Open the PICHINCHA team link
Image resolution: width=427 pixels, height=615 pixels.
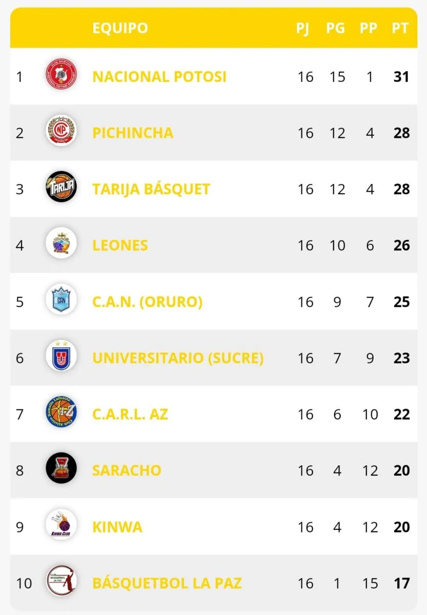[133, 133]
